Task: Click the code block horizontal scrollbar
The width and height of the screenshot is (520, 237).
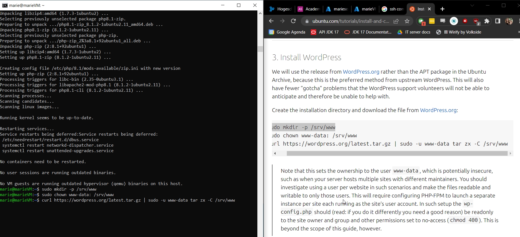Action: click(x=397, y=153)
